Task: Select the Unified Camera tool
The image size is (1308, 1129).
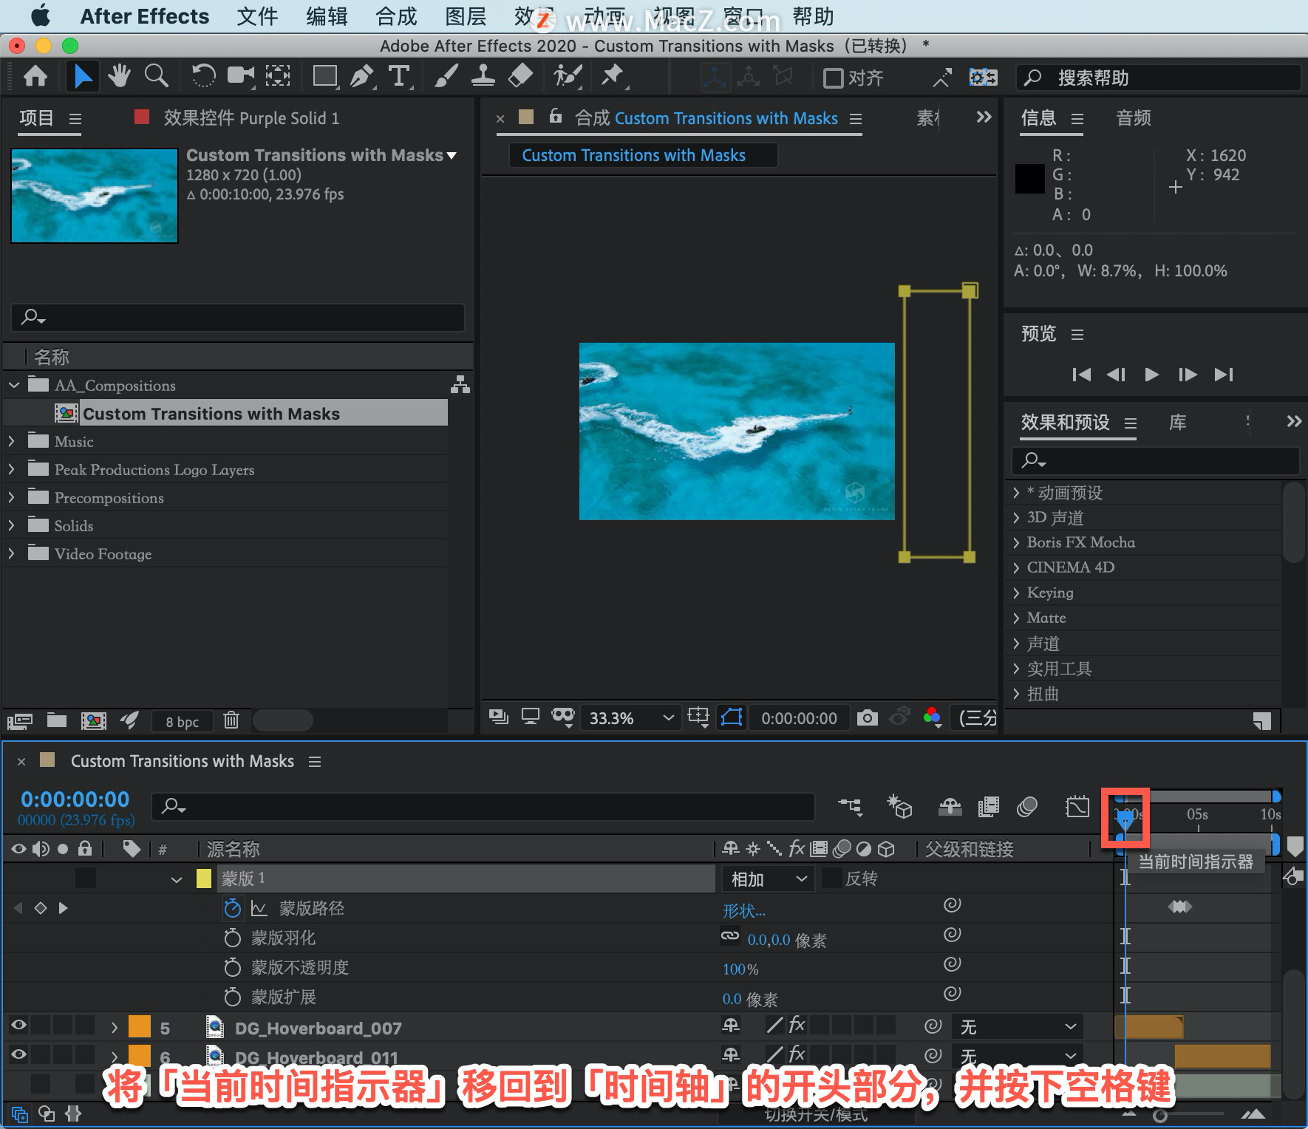Action: [240, 76]
